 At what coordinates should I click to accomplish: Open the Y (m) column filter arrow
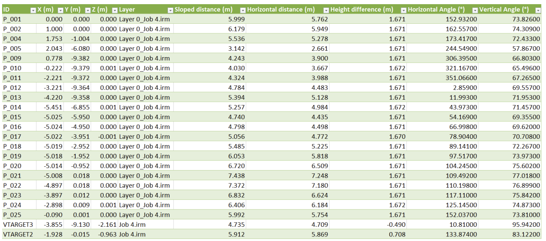88,10
